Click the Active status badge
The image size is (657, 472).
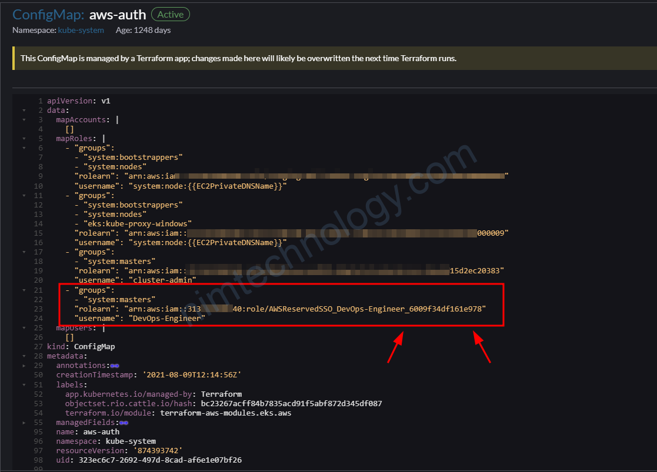click(x=171, y=15)
